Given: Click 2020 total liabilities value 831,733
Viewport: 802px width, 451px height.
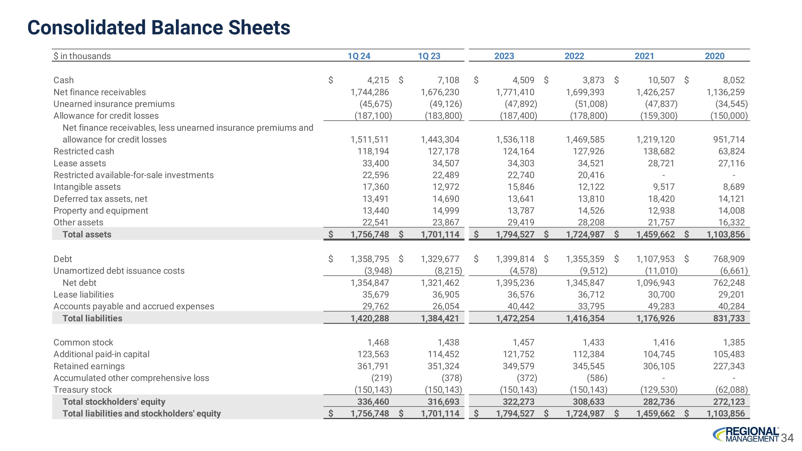Looking at the screenshot, I should 728,318.
